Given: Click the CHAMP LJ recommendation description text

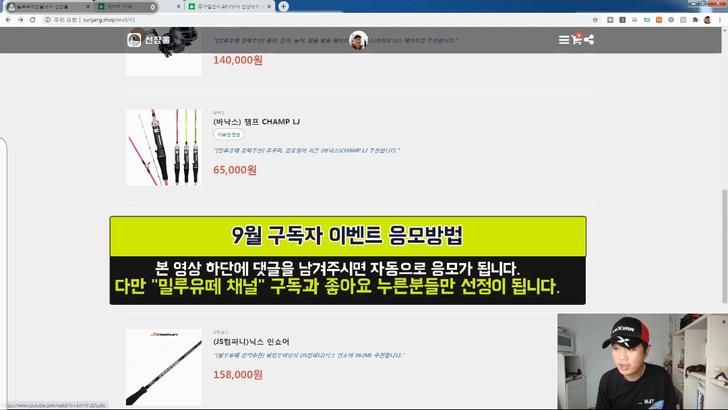Looking at the screenshot, I should [307, 150].
